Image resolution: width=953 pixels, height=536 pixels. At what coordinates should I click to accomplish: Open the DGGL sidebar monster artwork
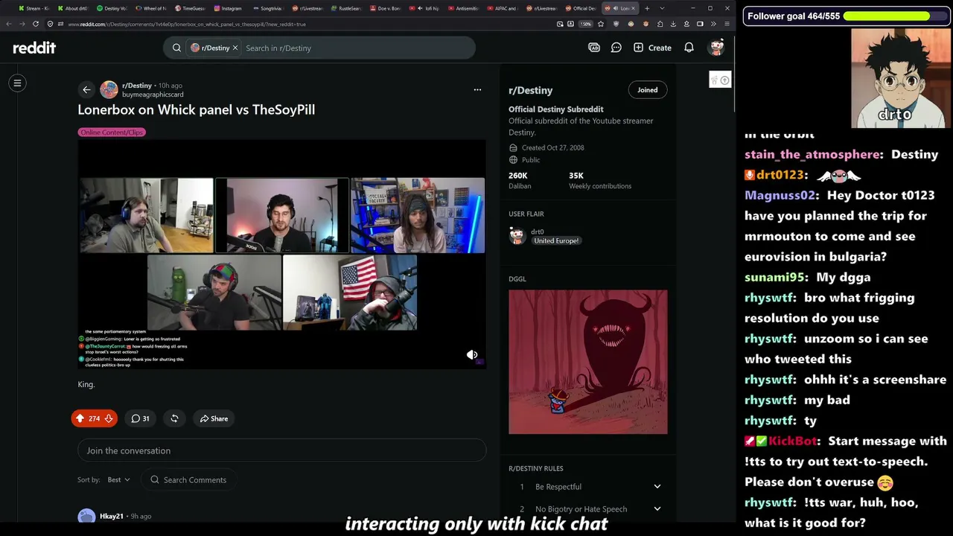588,362
